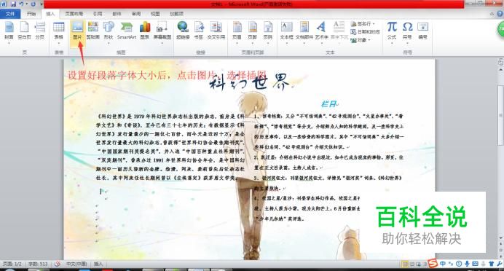Open Sogou skin shirt icon

491,264
